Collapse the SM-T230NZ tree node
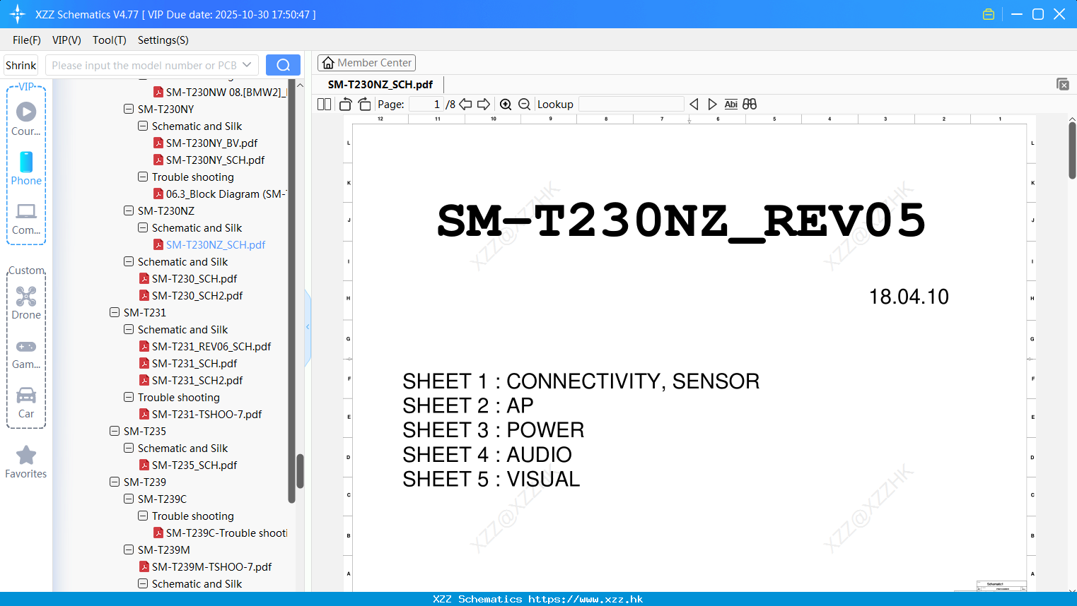1077x606 pixels. (129, 210)
